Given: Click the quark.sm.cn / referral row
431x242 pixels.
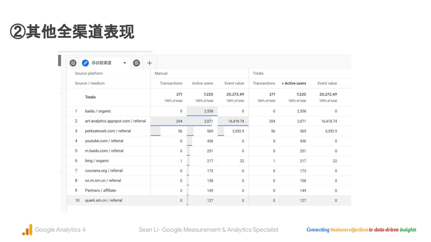Looking at the screenshot, I should (104, 200).
